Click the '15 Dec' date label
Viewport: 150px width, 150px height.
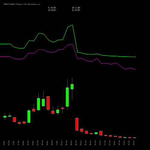[4, 143]
